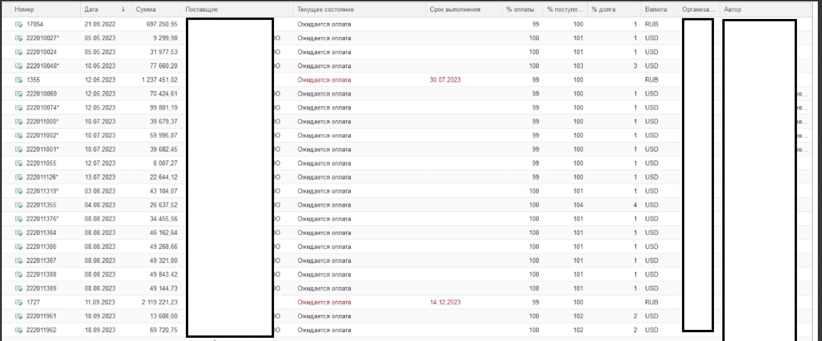Click the document icon for order 222011384
The width and height of the screenshot is (822, 341).
[19, 233]
